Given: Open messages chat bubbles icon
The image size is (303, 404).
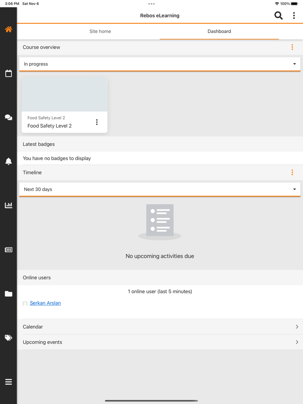Looking at the screenshot, I should [8, 118].
